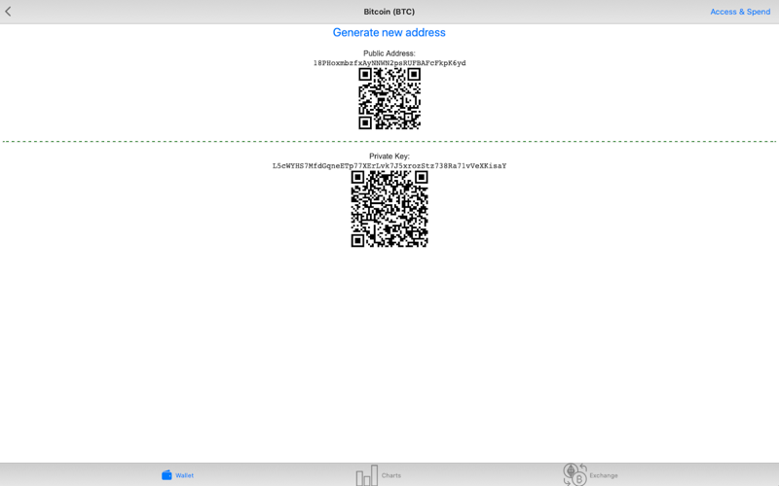Image resolution: width=779 pixels, height=486 pixels.
Task: Switch to the Charts tab label
Action: click(x=391, y=475)
